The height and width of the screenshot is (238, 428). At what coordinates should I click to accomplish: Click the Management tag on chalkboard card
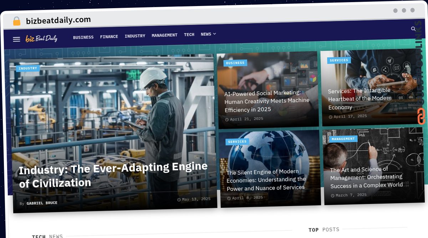pyautogui.click(x=343, y=139)
